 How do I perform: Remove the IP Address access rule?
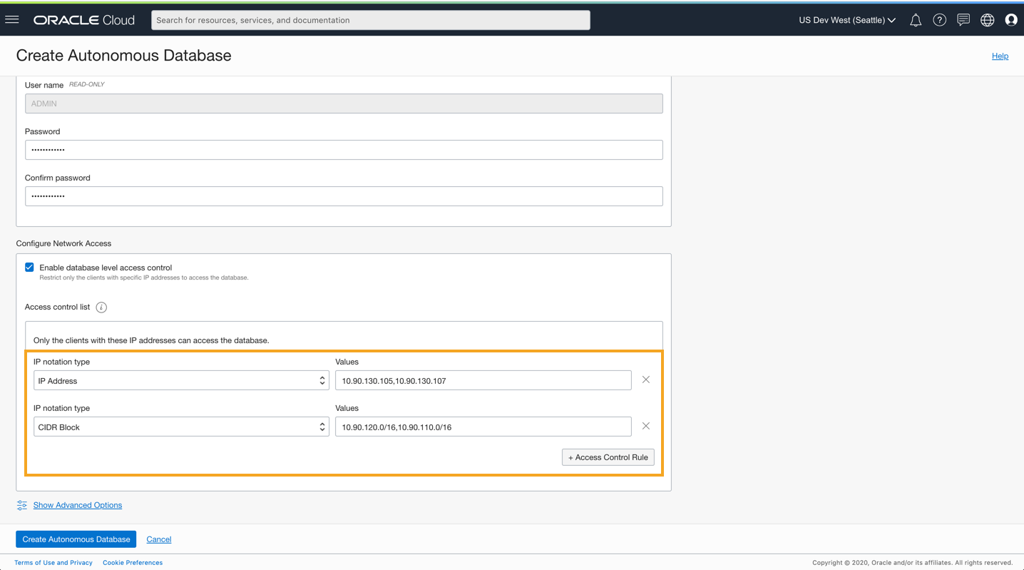pyautogui.click(x=646, y=380)
